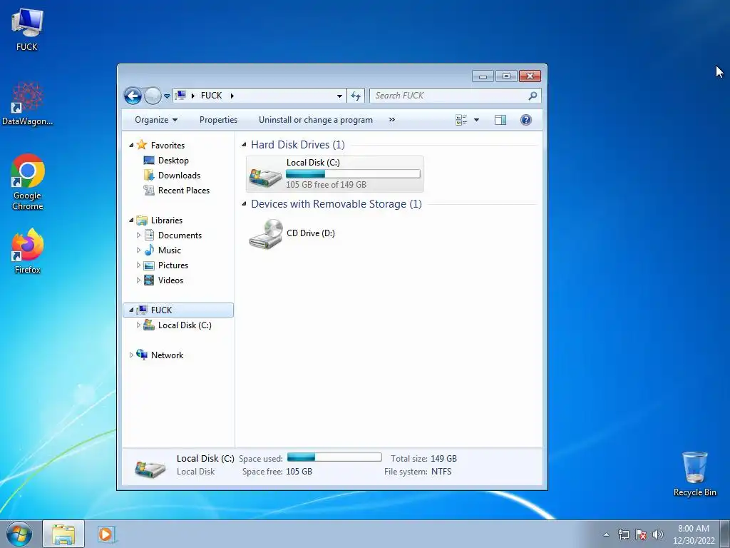Expand the Documents library arrow
Screen dimensions: 730x548
138,235
